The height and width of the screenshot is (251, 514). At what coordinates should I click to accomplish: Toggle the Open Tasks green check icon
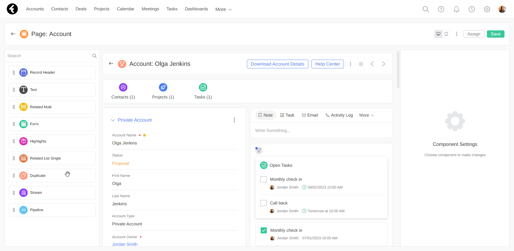pos(264,165)
